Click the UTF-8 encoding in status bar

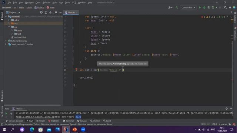pyautogui.click(x=214, y=125)
